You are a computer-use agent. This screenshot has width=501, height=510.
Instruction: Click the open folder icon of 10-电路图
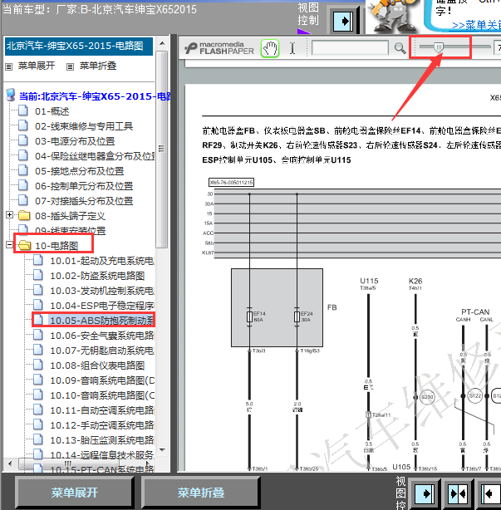(25, 245)
